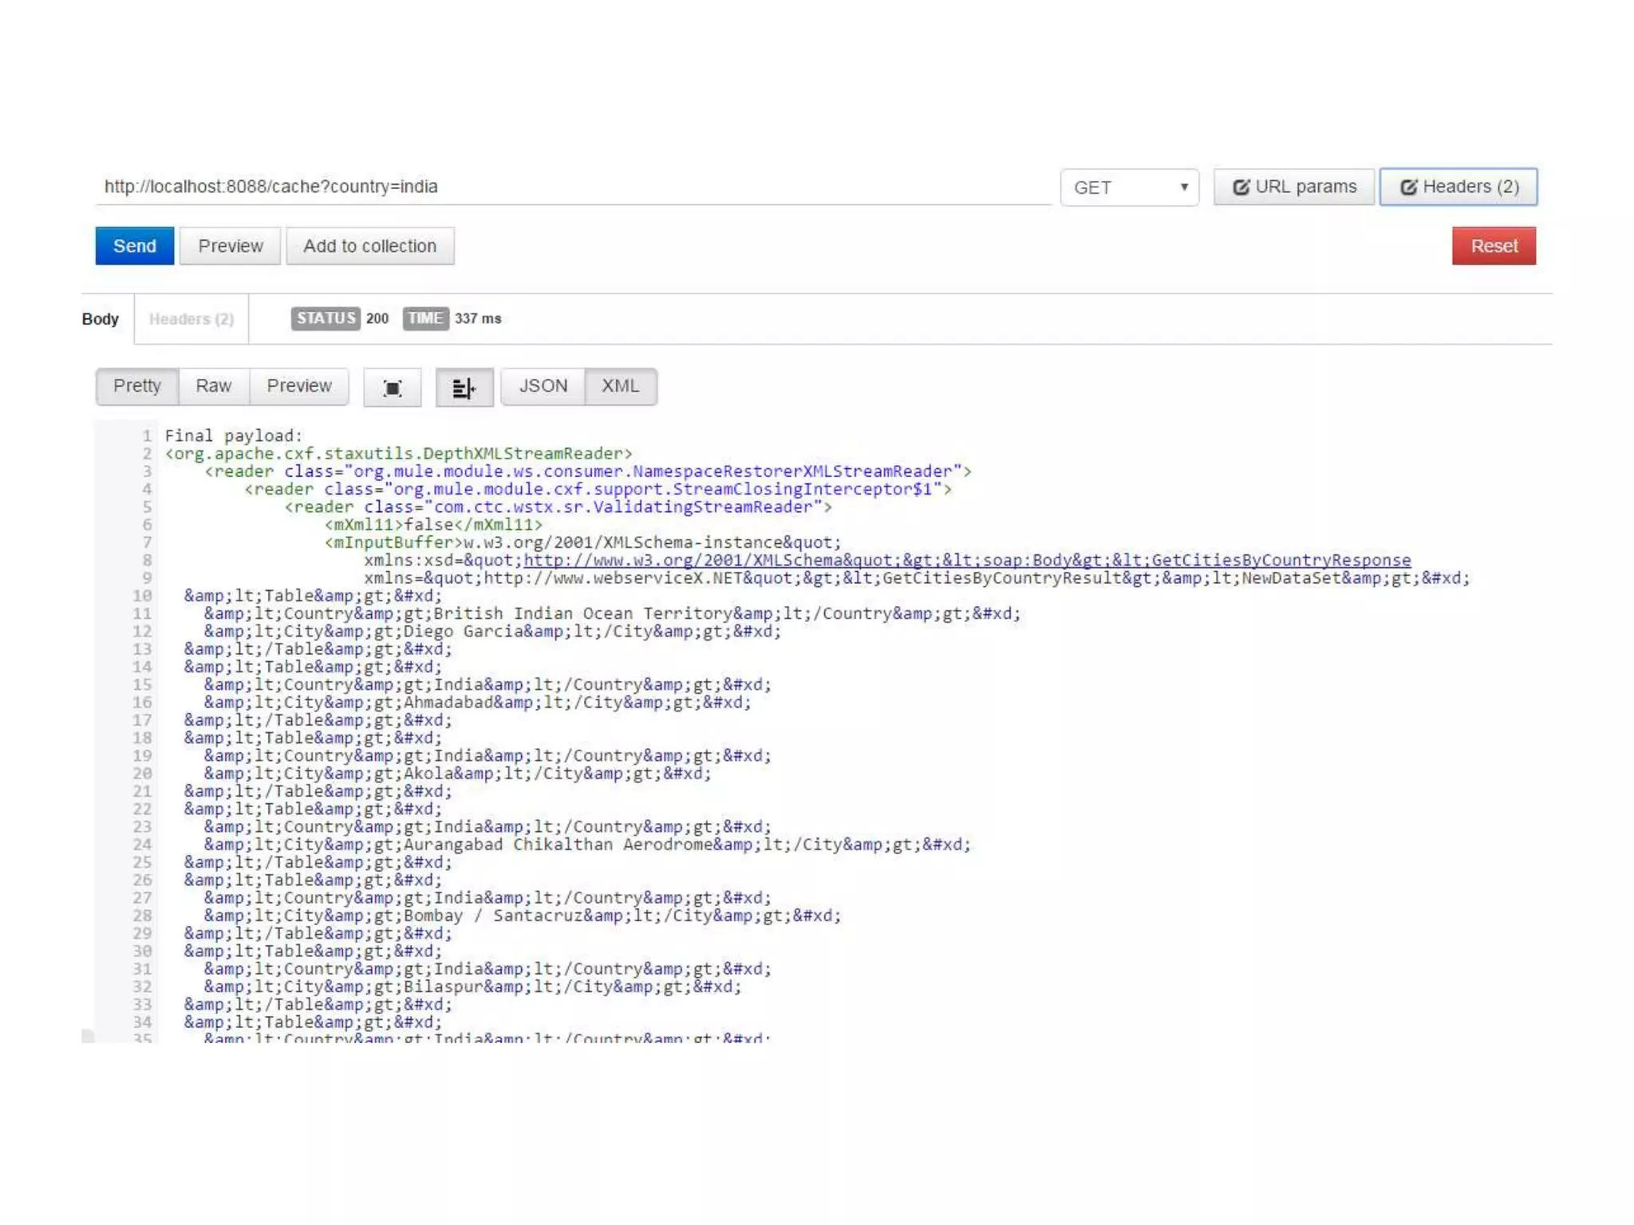Screen dimensions: 1634x1225
Task: Toggle Raw response view
Action: [214, 386]
